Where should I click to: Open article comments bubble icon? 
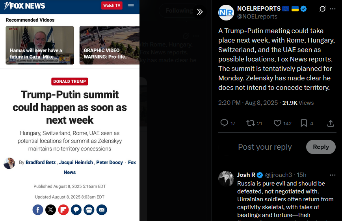[76, 210]
